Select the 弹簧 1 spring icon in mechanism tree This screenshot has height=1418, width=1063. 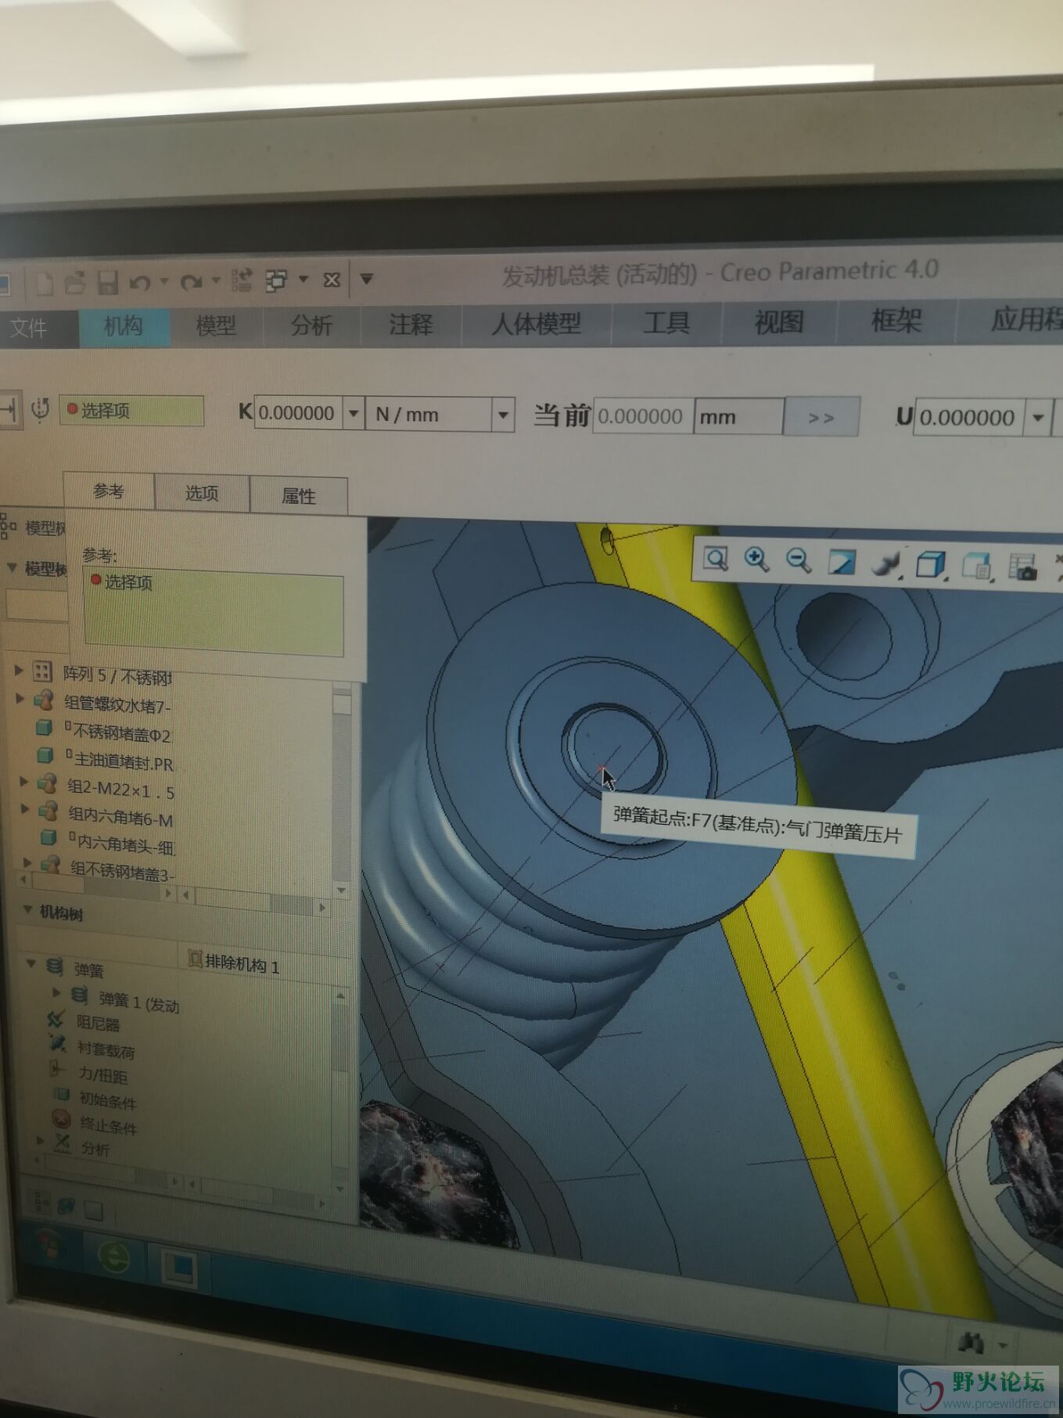click(x=79, y=995)
